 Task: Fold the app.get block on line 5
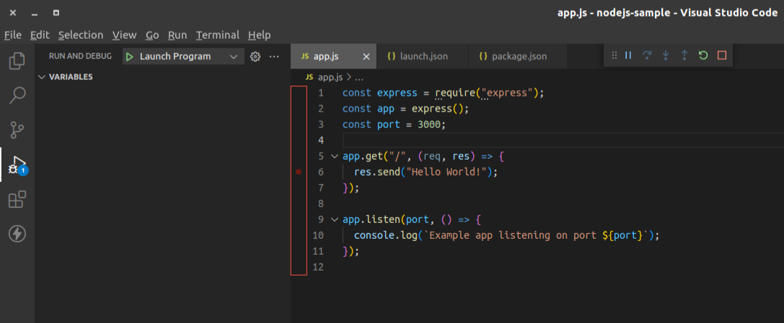pos(334,156)
